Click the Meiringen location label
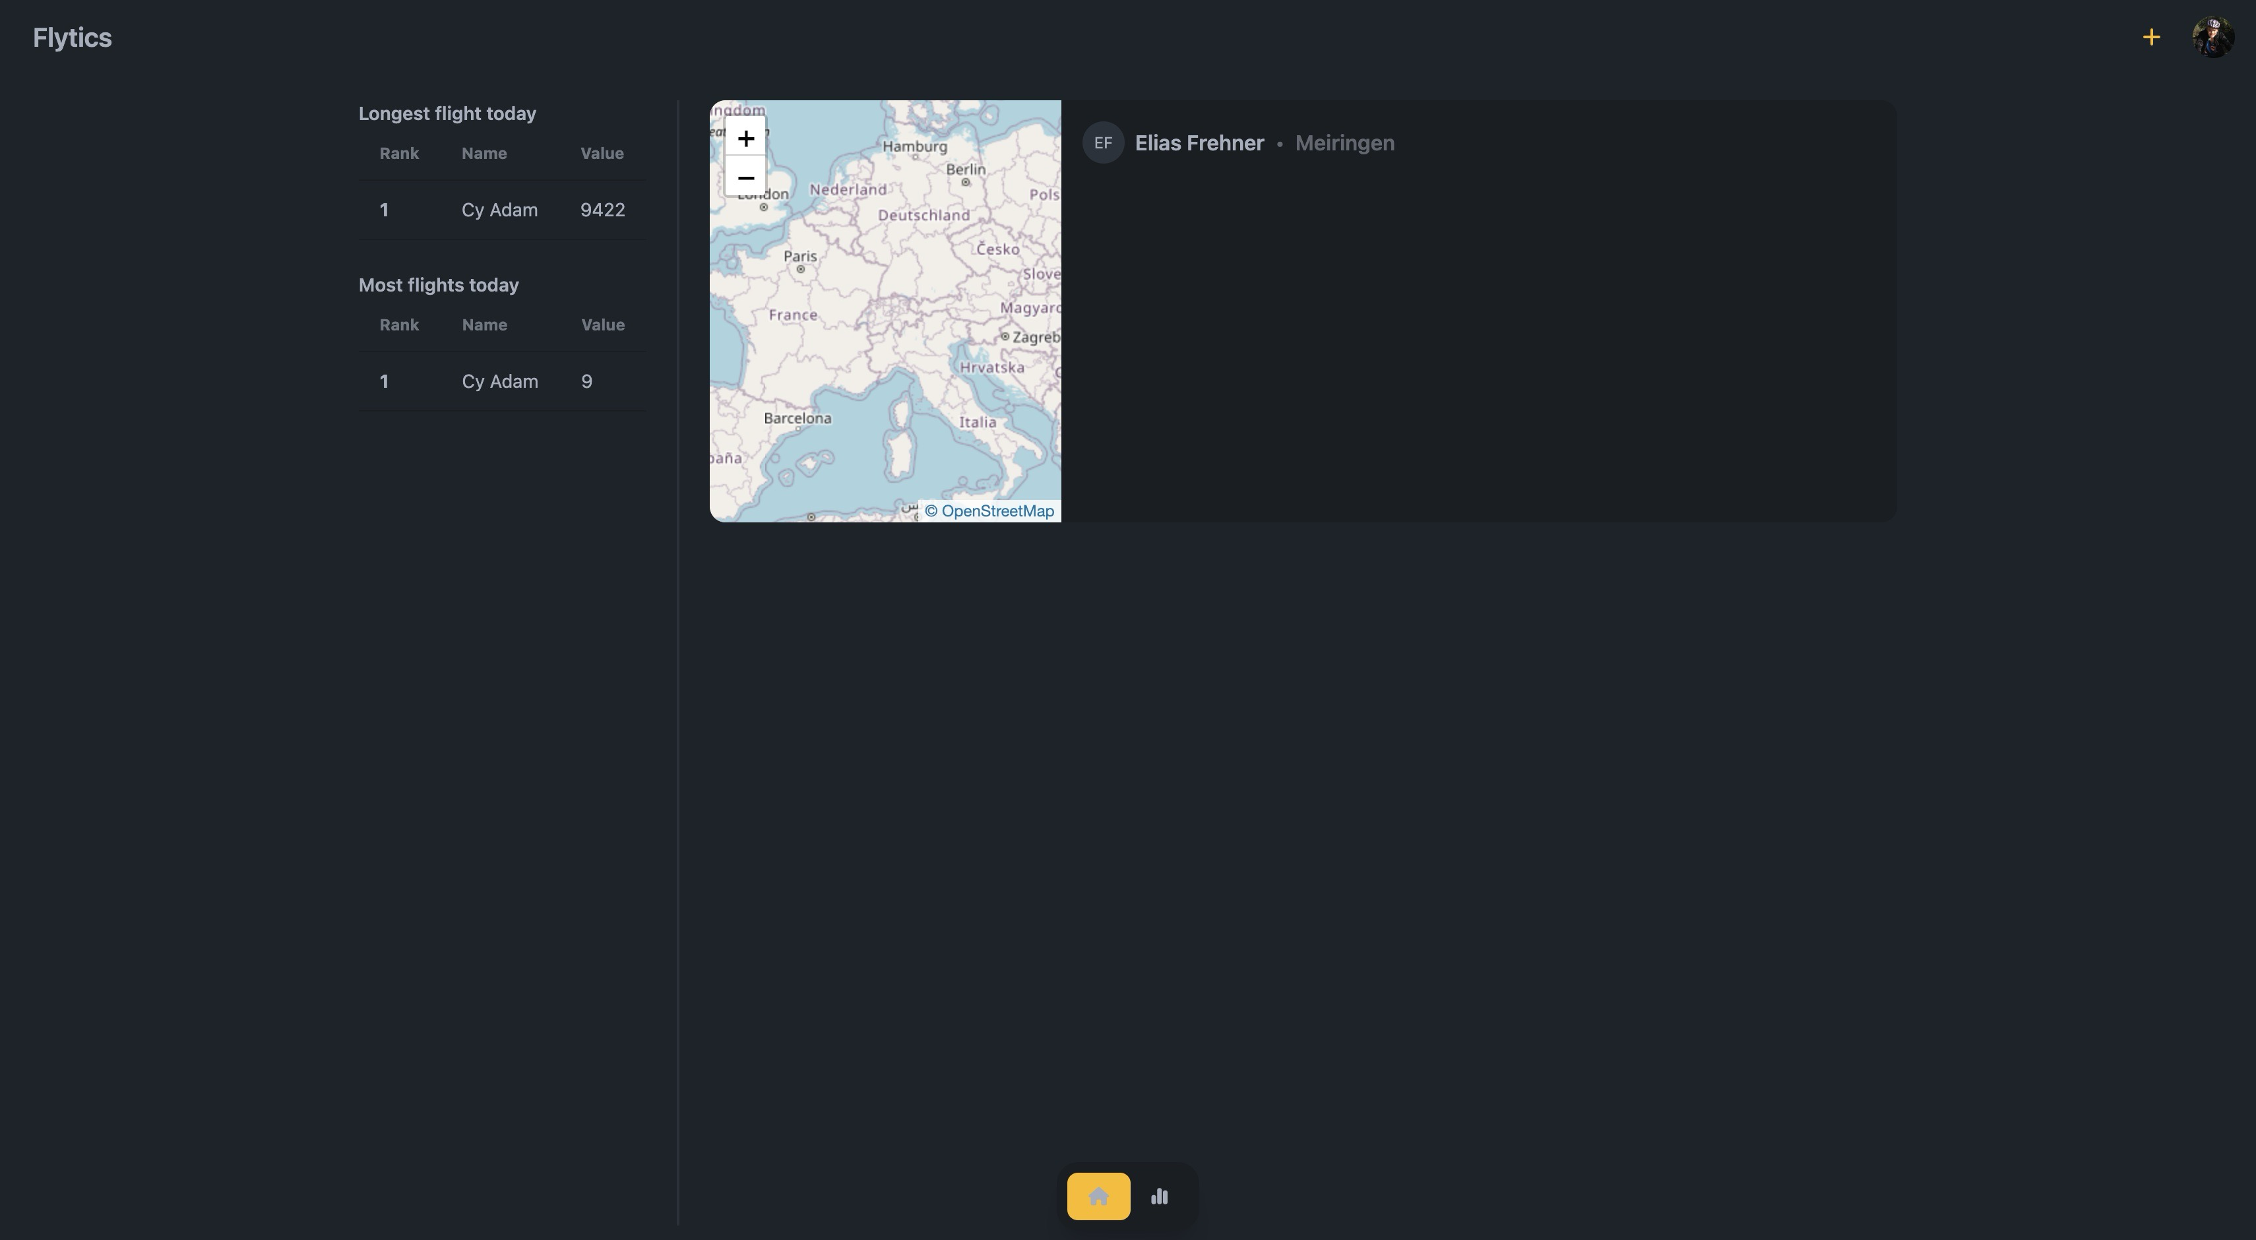Screen dimensions: 2256x1240 (x=1344, y=142)
